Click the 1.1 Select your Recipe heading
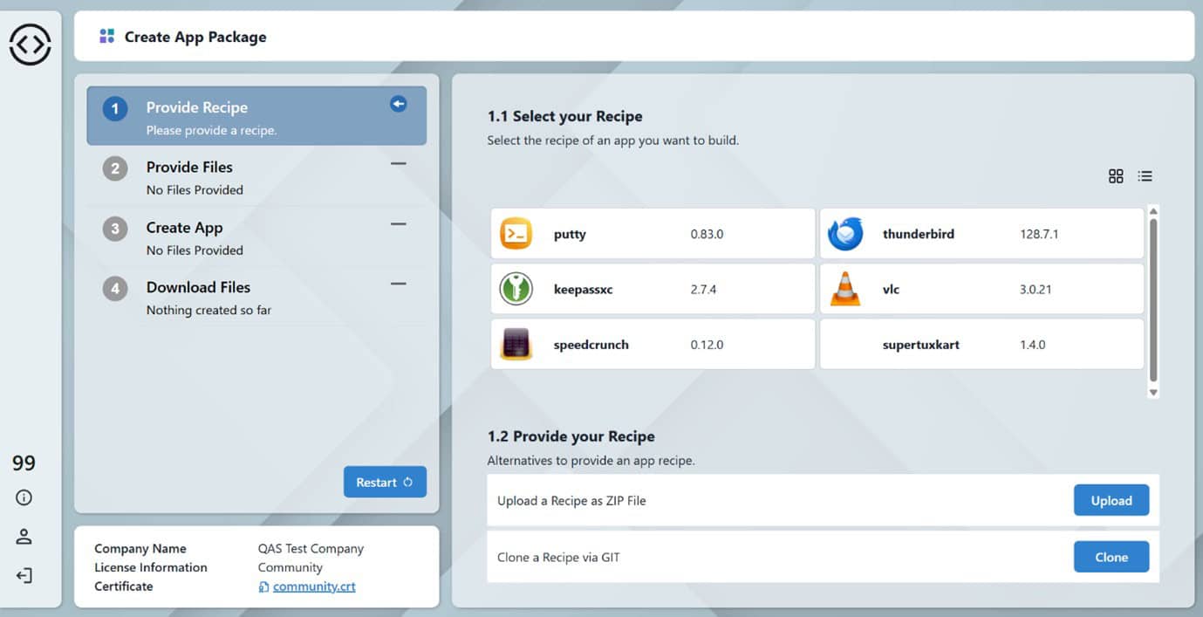This screenshot has width=1203, height=617. click(565, 116)
